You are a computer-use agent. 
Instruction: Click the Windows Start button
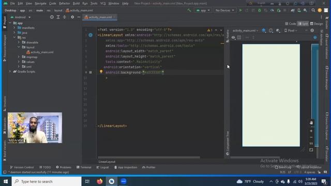(x=6, y=181)
